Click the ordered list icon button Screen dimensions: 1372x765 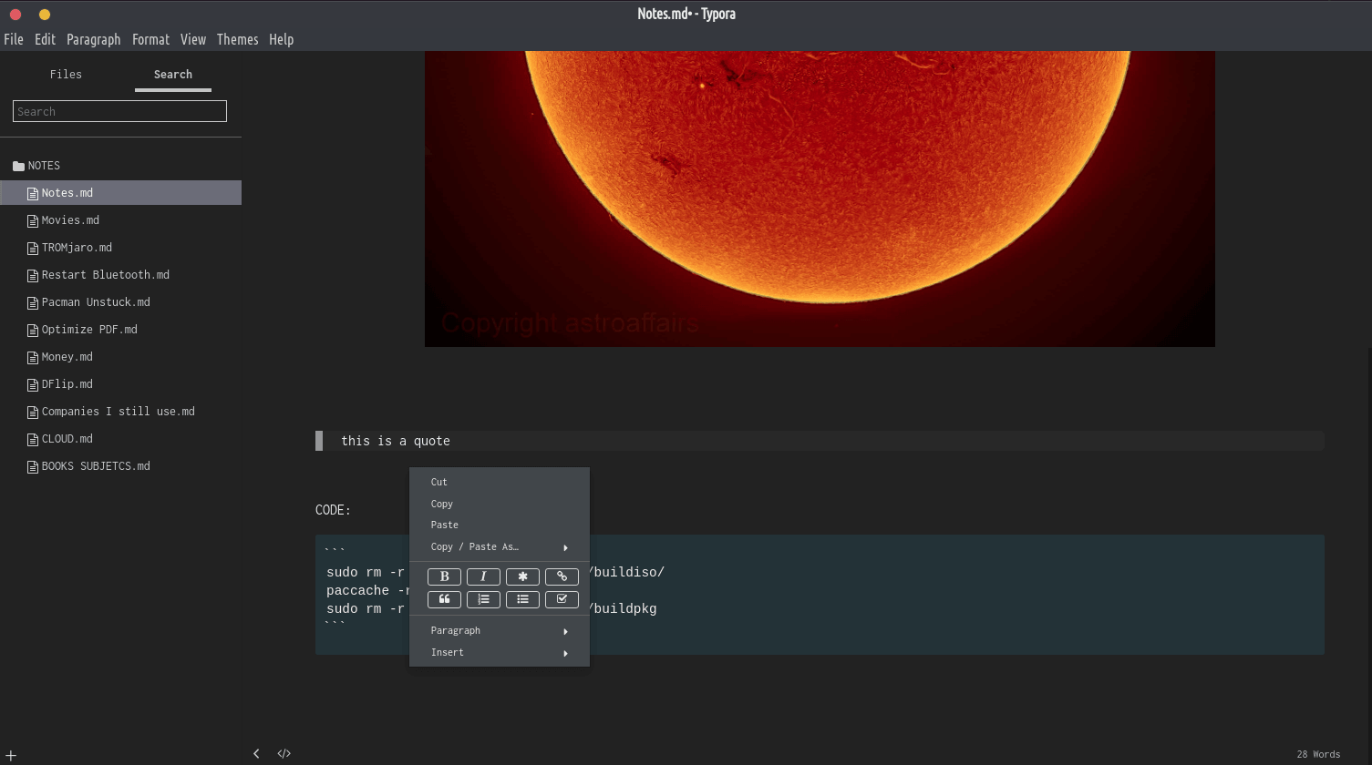[x=483, y=599]
